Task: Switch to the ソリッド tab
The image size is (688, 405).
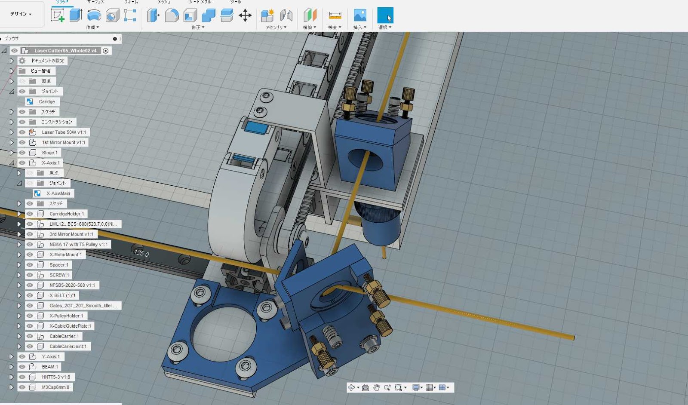Action: [x=62, y=2]
